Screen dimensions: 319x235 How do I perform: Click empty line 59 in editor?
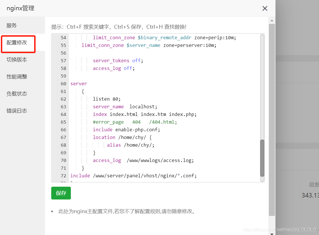(x=164, y=76)
